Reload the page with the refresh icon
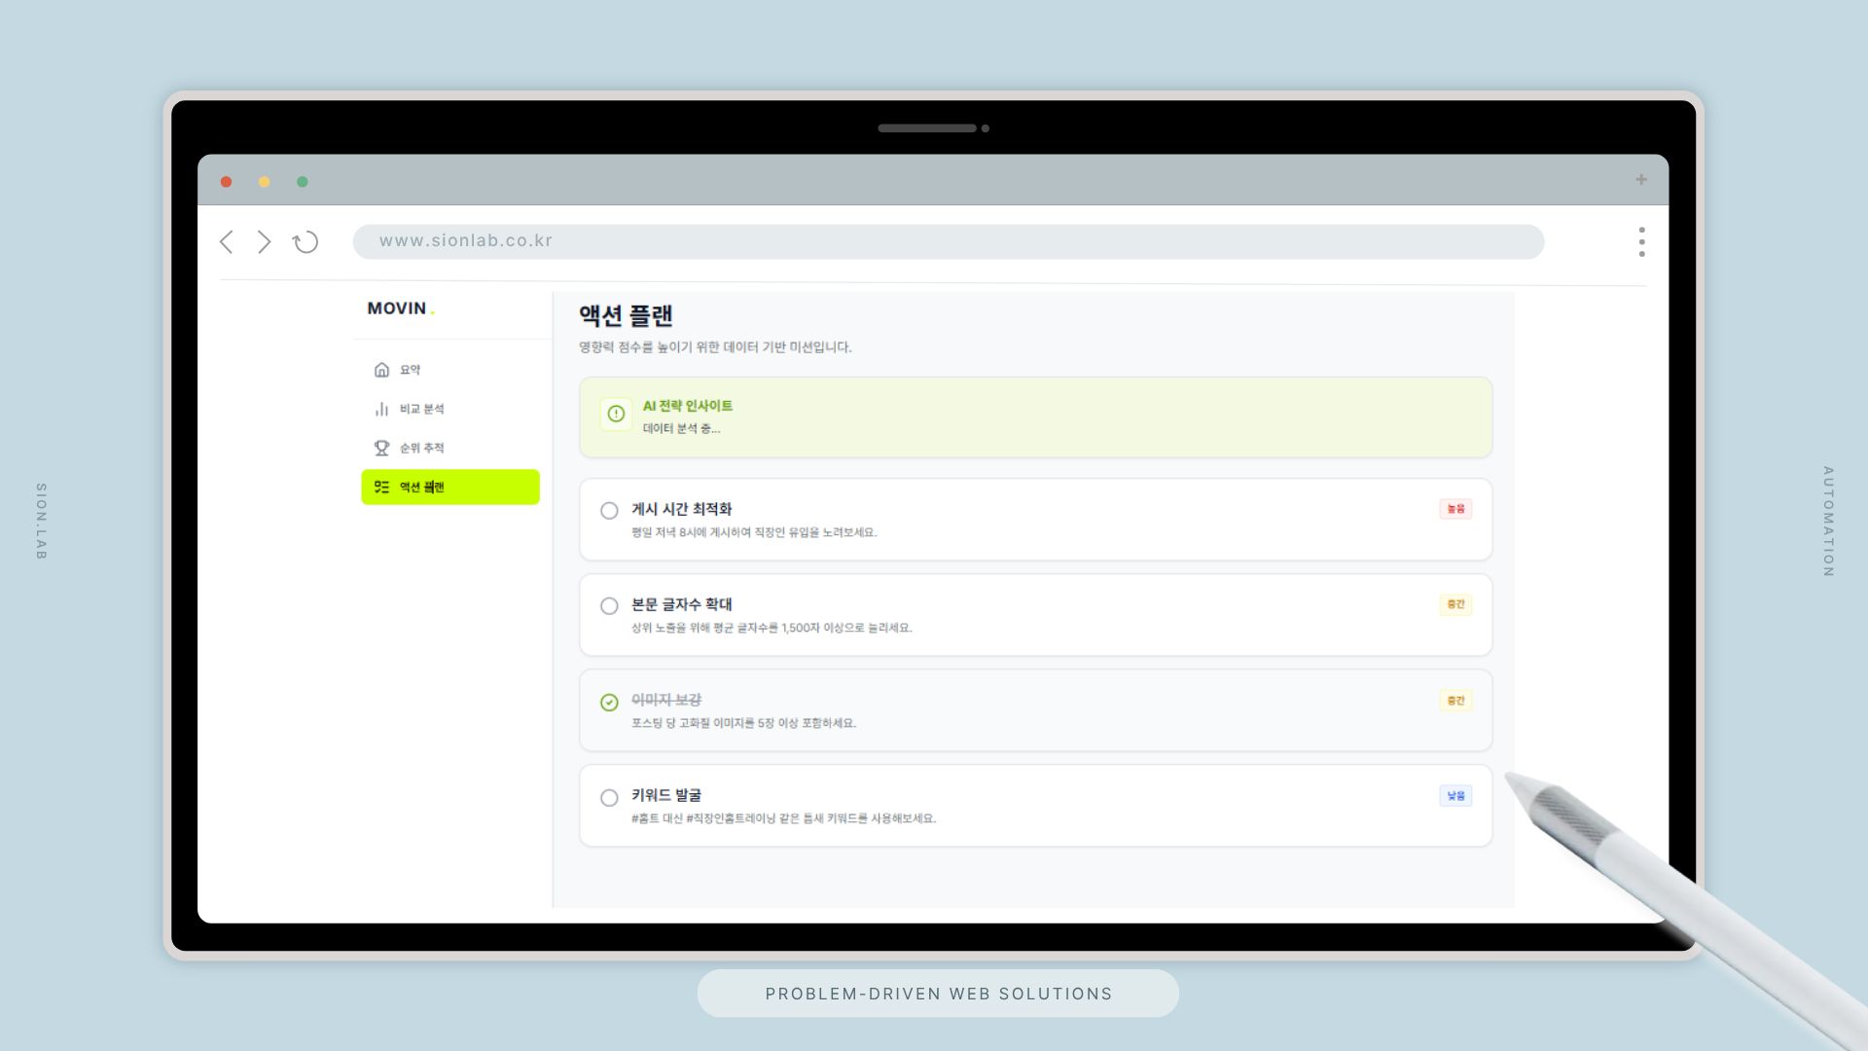This screenshot has width=1868, height=1051. (305, 242)
